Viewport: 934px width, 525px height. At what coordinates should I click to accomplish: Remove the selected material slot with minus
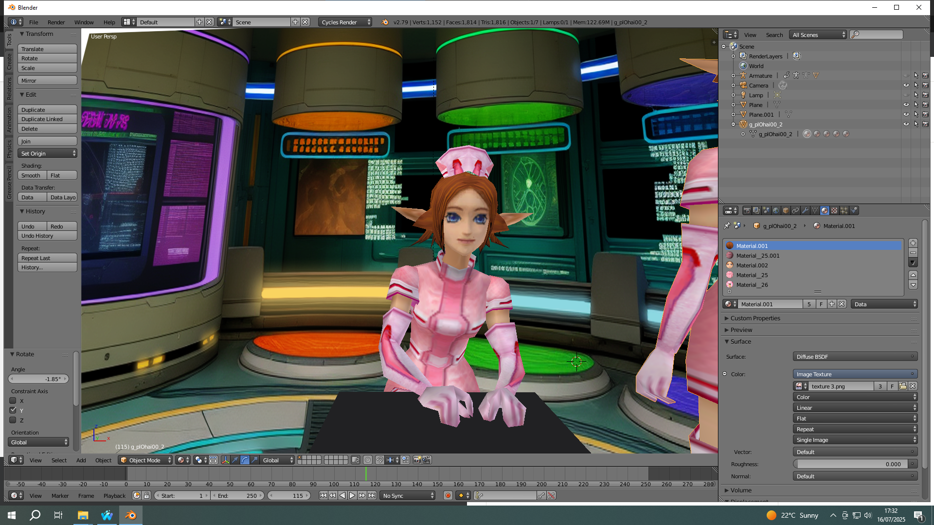913,253
